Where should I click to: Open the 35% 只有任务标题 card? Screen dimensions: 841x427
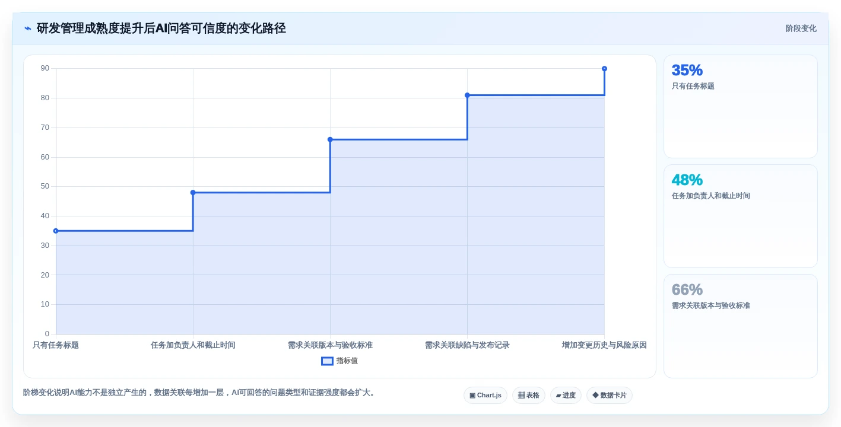(740, 107)
